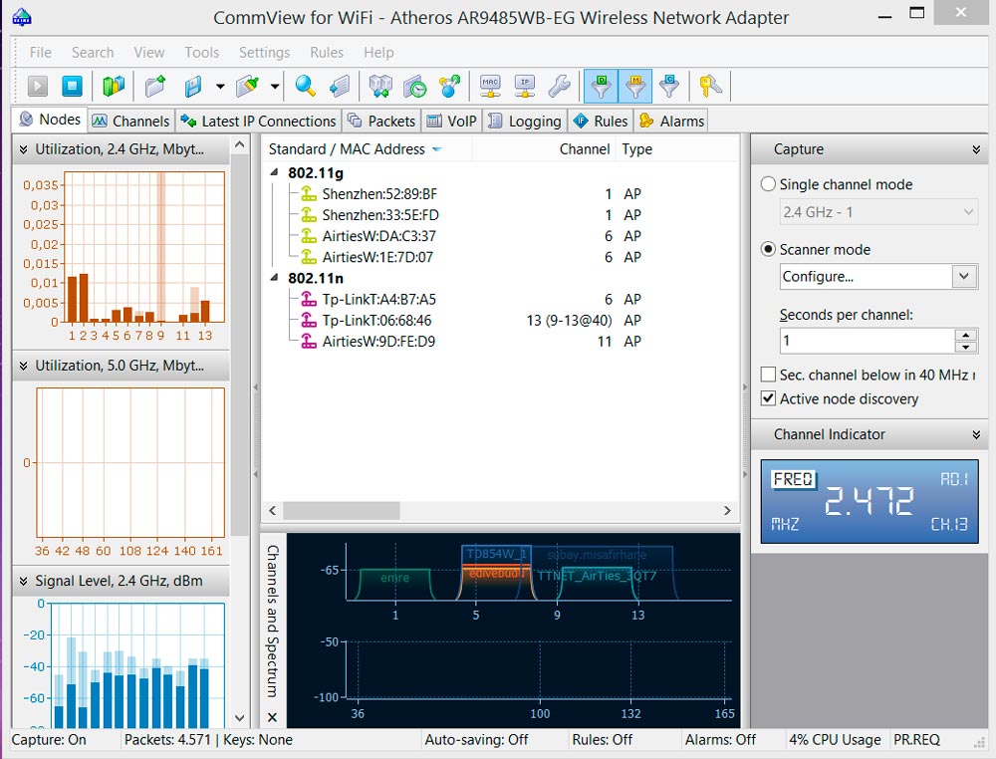Toggle the yellow M management-packet filter funnel
Screen dimensions: 996x759
[x=635, y=86]
